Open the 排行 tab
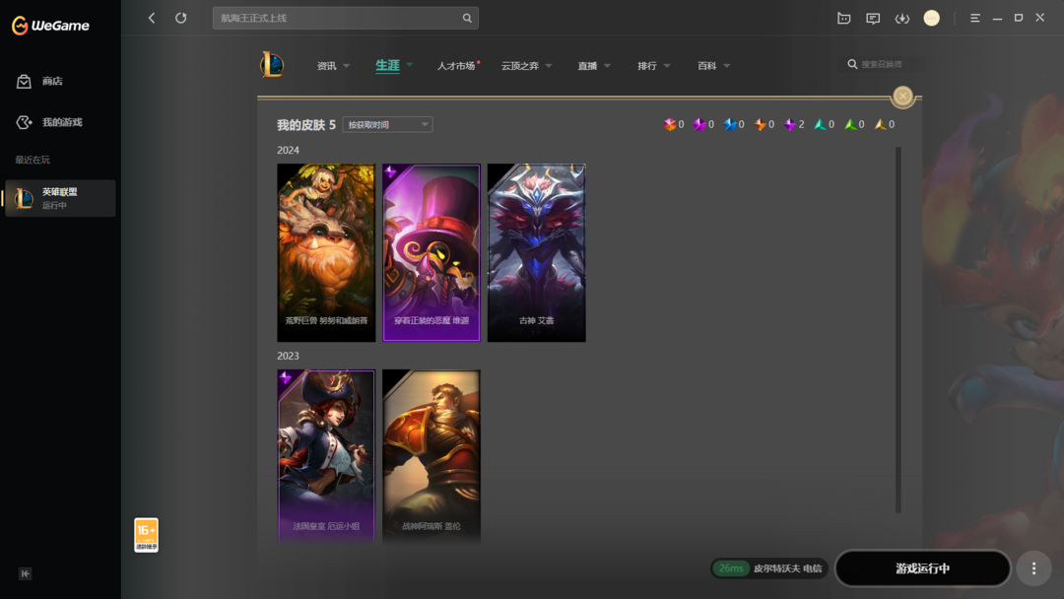 646,66
